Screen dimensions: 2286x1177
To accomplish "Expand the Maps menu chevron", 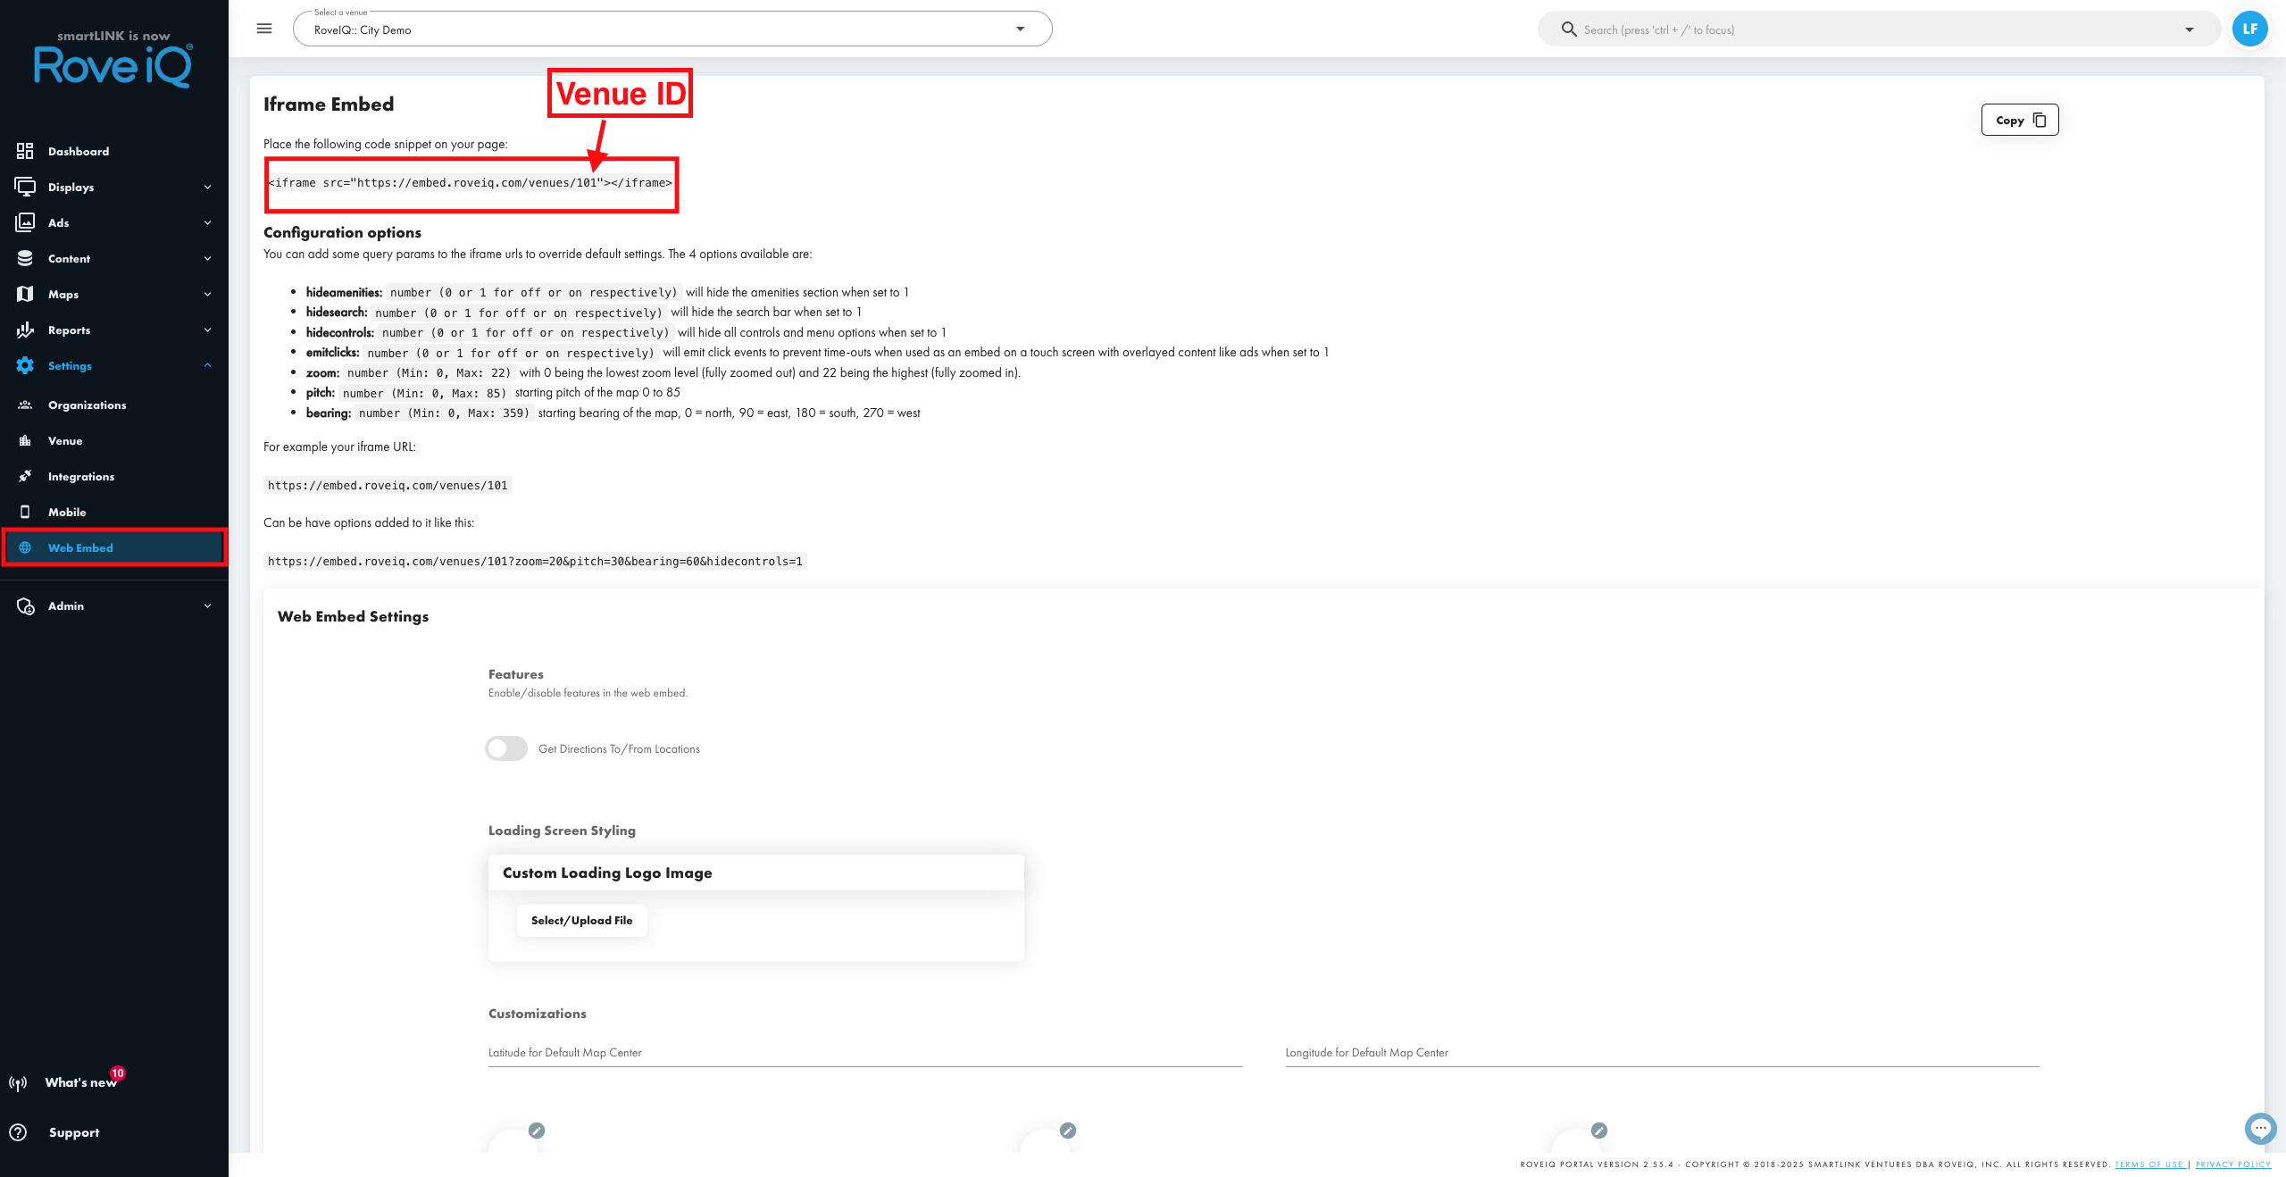I will (207, 294).
